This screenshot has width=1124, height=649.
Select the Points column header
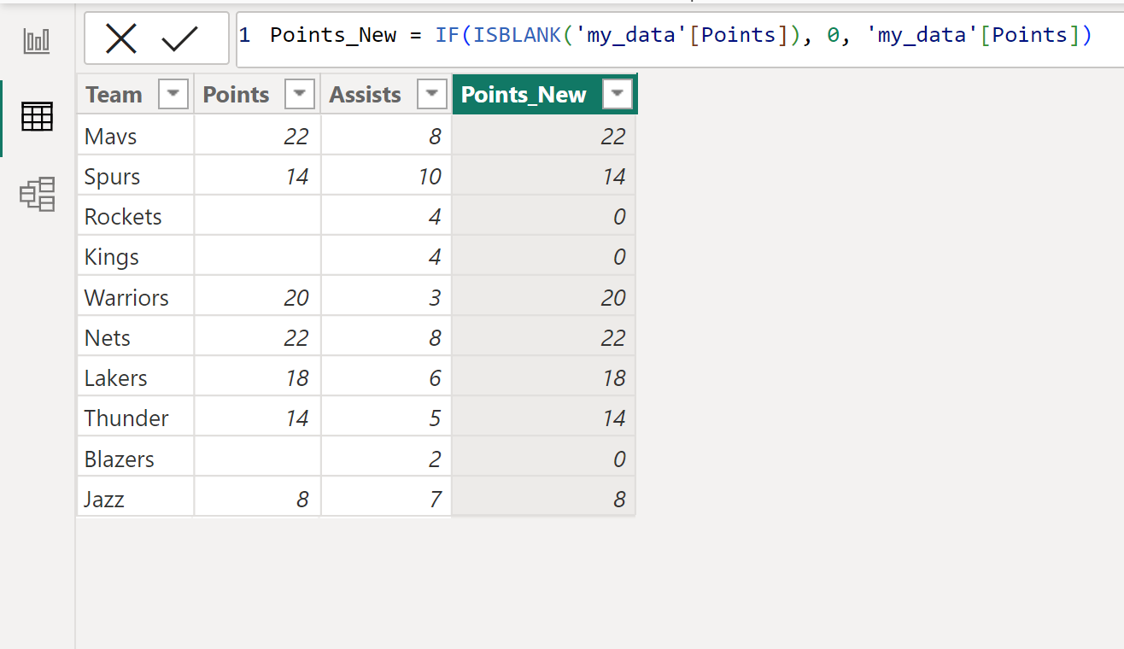tap(236, 94)
